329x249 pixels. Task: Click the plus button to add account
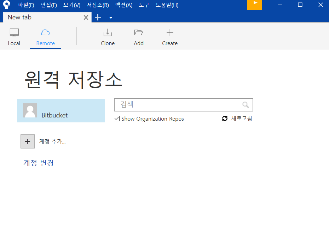point(28,141)
